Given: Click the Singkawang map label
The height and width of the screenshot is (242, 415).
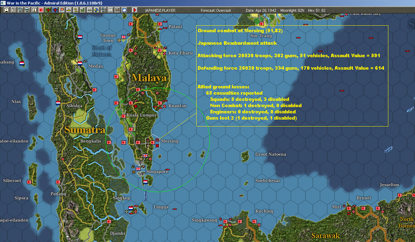Looking at the screenshot, I should [204, 220].
